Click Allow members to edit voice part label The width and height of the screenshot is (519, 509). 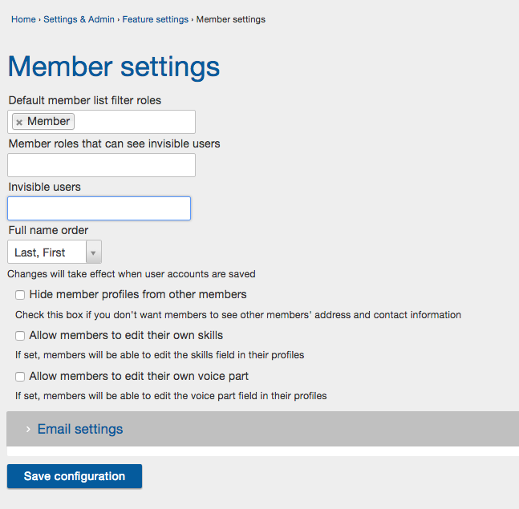point(139,377)
